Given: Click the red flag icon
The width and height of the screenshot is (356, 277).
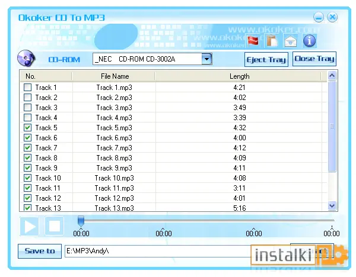Looking at the screenshot, I should point(253,41).
